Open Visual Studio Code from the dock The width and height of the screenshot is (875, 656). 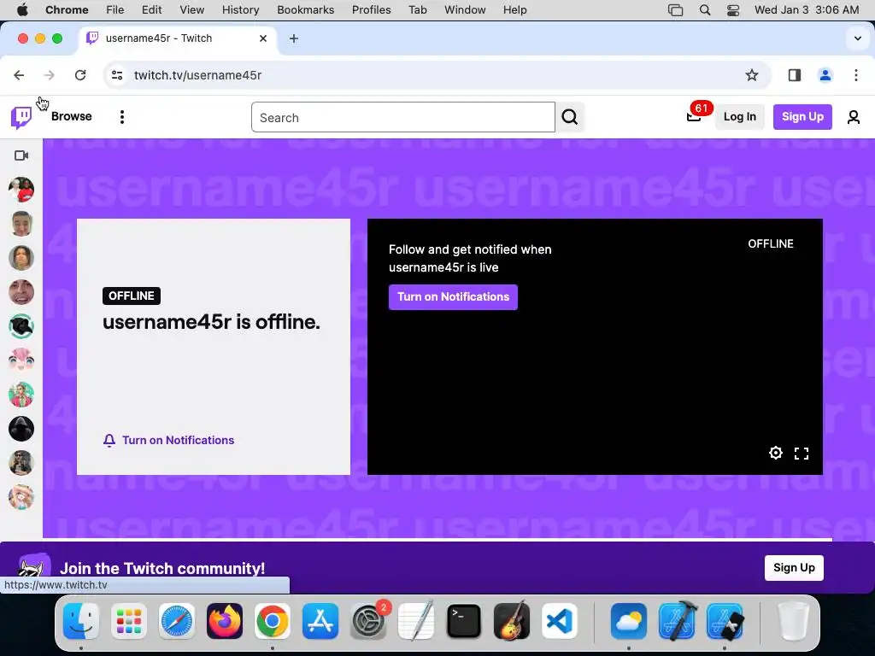click(x=560, y=621)
